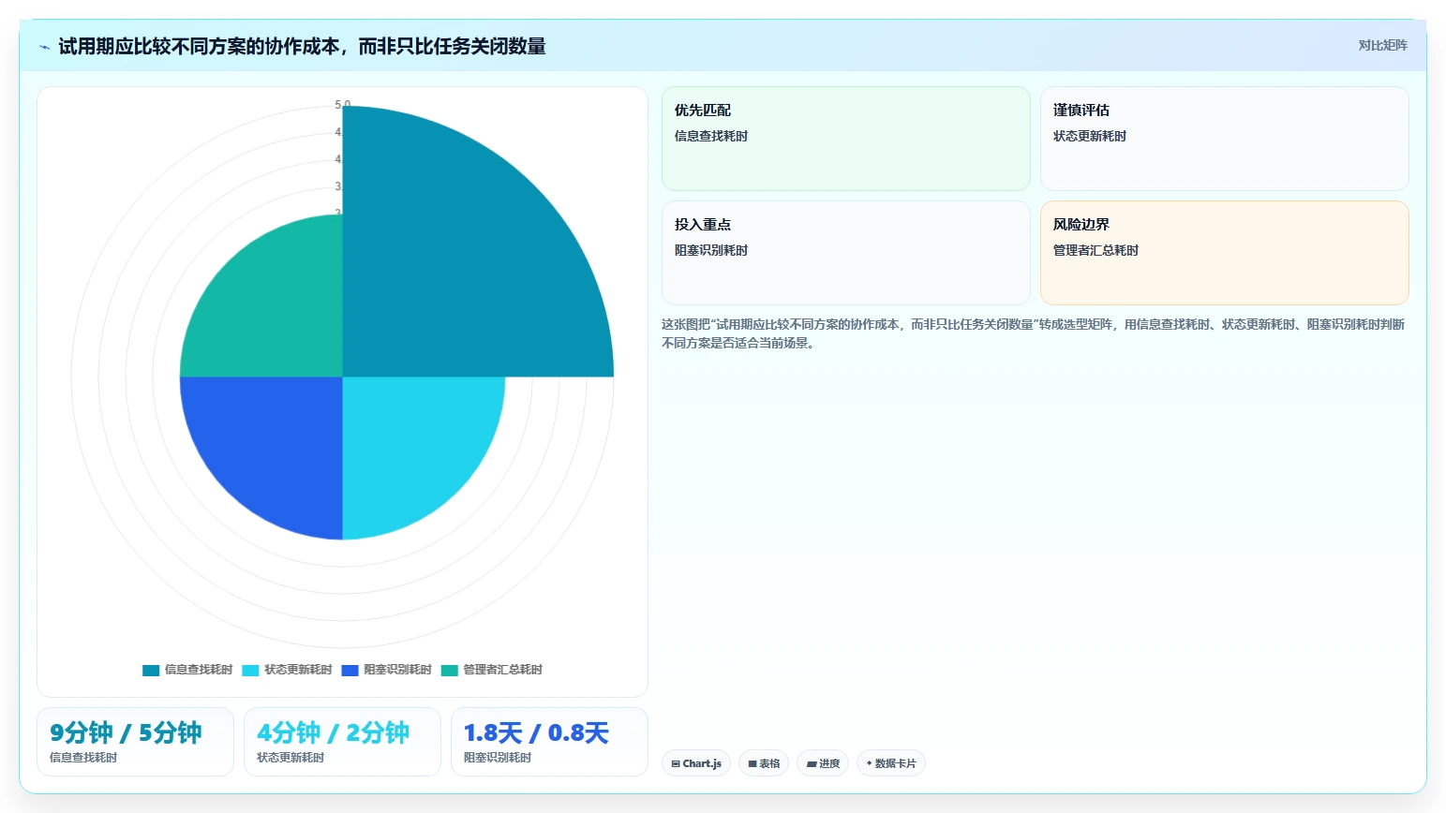Click 信息查找耗时 caption under 9分钟 metric
This screenshot has width=1446, height=813.
tap(83, 758)
